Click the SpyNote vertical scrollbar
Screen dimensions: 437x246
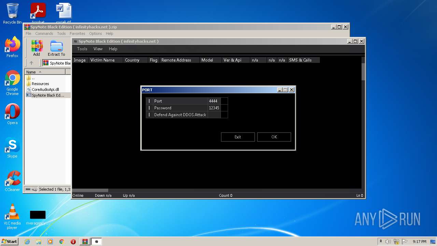coord(364,122)
